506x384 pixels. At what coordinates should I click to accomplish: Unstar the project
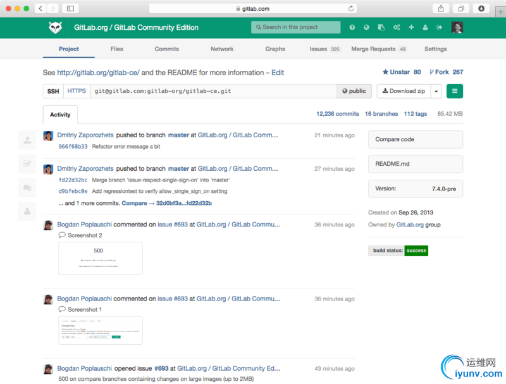click(x=402, y=72)
